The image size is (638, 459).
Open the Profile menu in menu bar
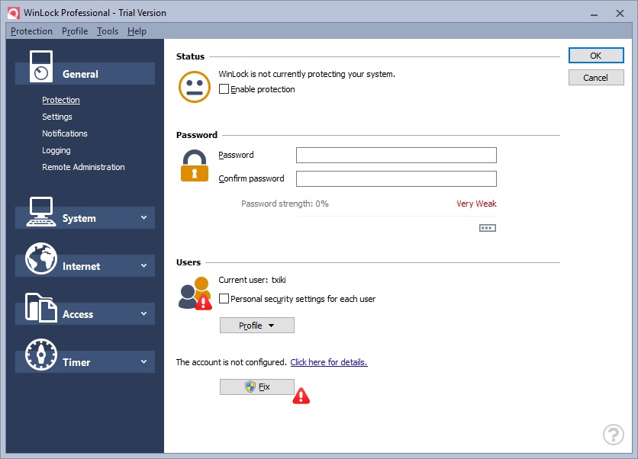[x=75, y=31]
